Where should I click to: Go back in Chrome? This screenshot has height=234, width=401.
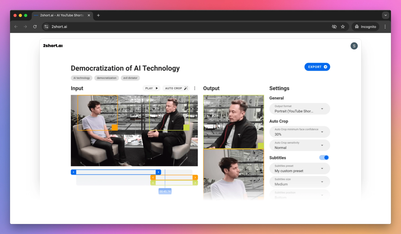pyautogui.click(x=16, y=27)
